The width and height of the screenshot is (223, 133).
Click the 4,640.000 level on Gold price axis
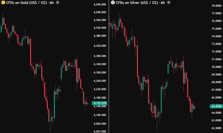100,4
